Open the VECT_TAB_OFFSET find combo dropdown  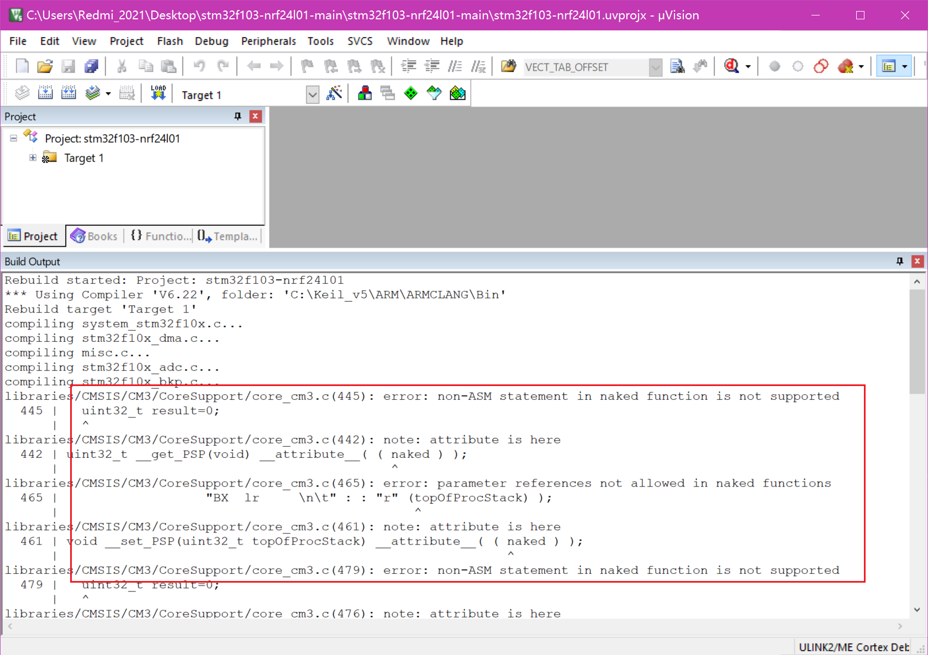[x=656, y=67]
